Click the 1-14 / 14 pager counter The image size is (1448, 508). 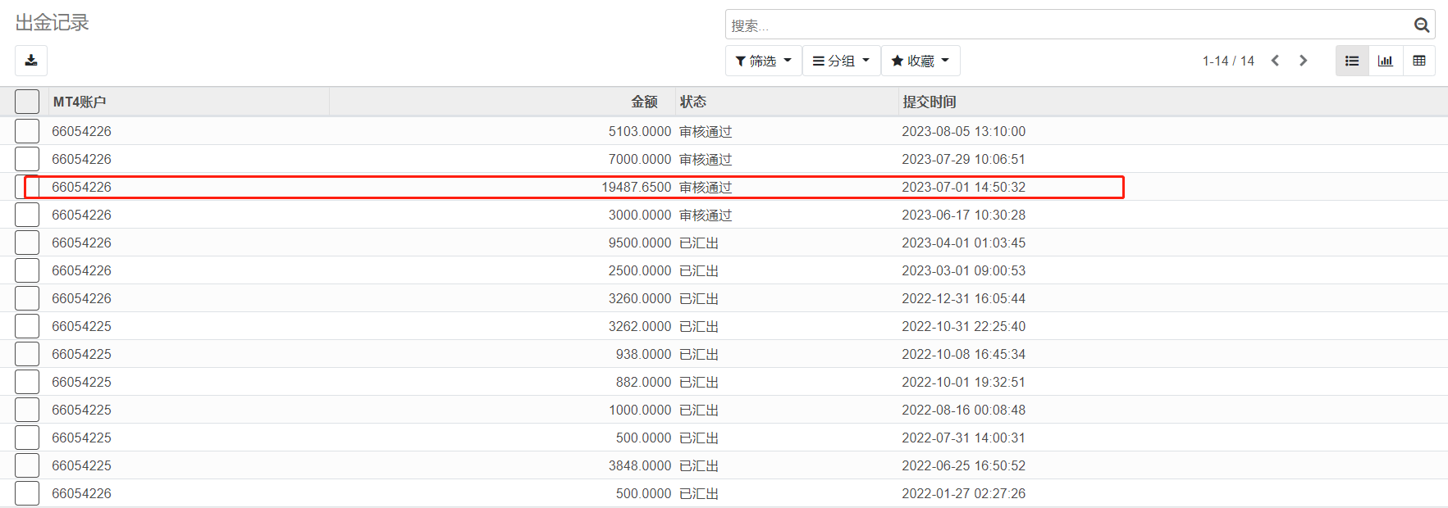(x=1228, y=61)
